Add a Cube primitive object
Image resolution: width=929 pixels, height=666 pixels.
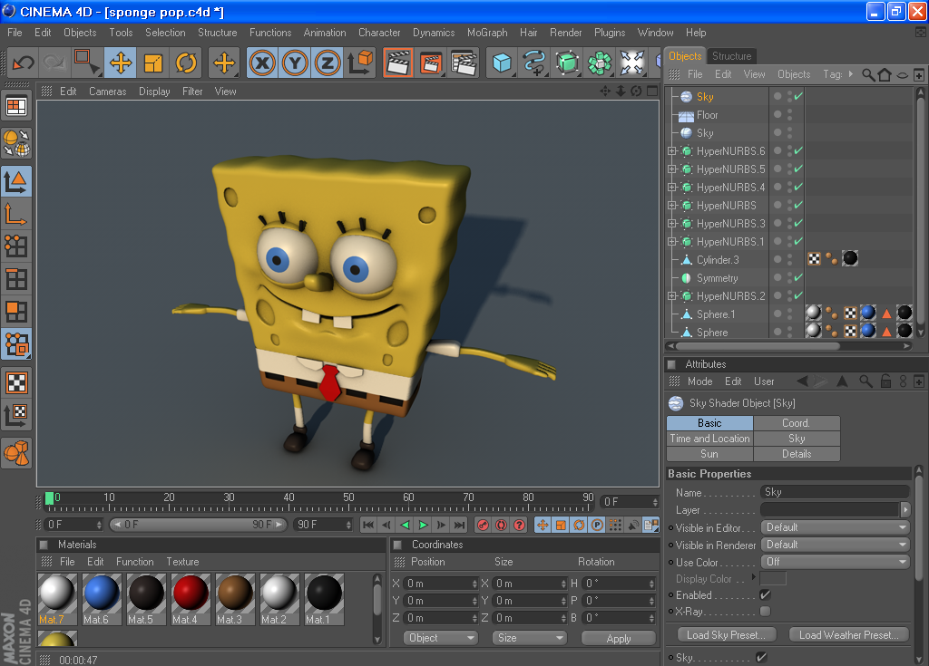coord(501,63)
